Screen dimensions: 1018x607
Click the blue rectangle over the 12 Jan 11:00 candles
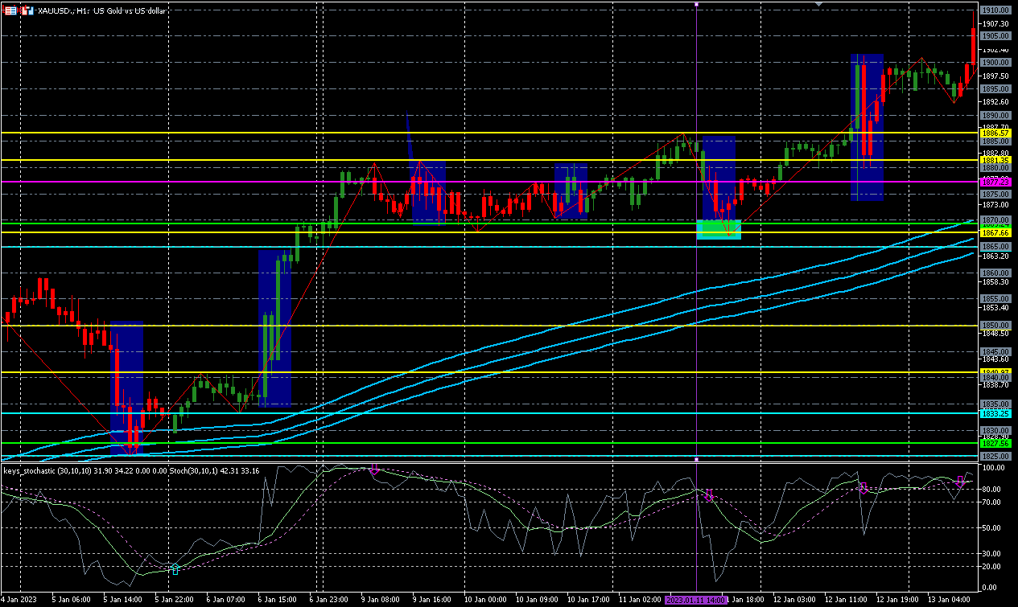pyautogui.click(x=867, y=127)
